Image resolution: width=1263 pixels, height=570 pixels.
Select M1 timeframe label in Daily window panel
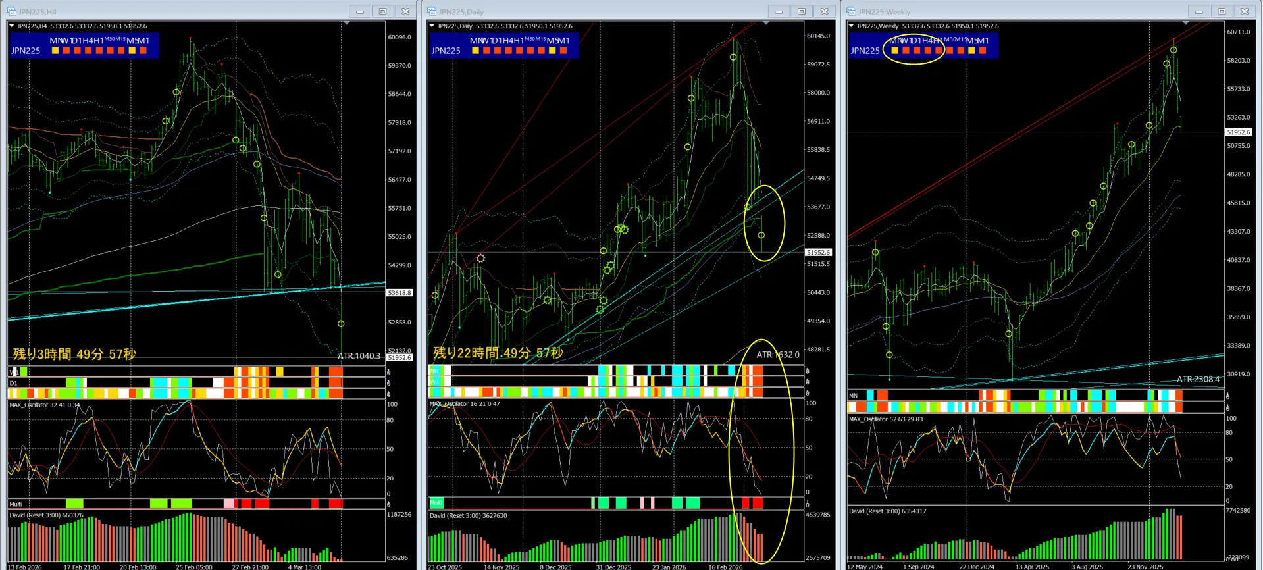tap(563, 40)
